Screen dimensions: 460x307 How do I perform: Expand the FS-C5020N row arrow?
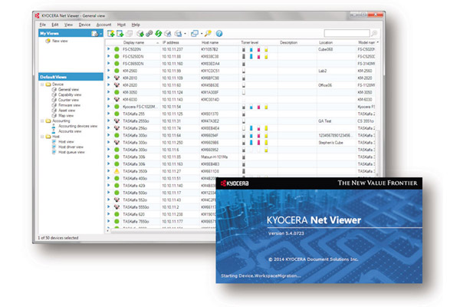109,49
